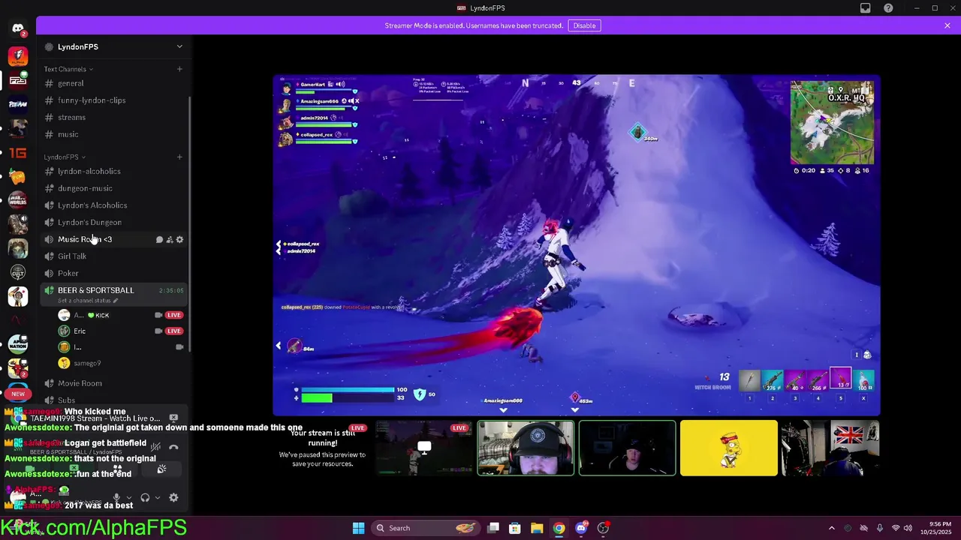
Task: Click the taskbar Search box
Action: point(426,528)
